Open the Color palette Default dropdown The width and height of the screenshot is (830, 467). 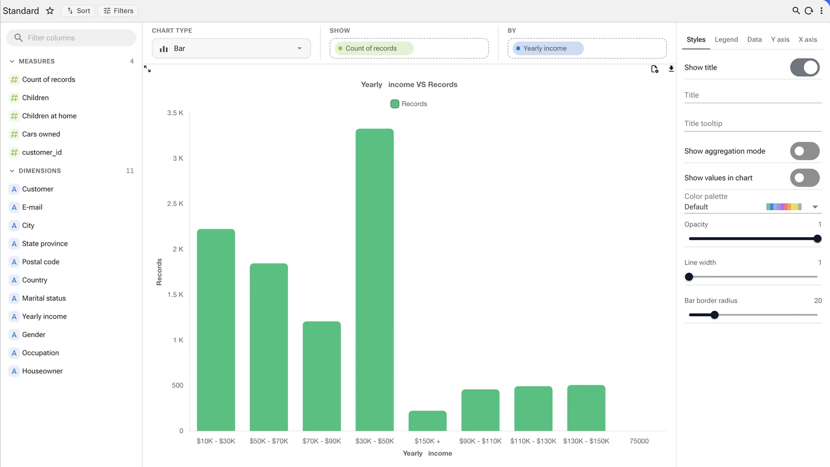753,207
